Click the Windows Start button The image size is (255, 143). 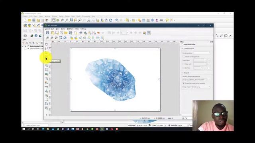[x=24, y=129]
